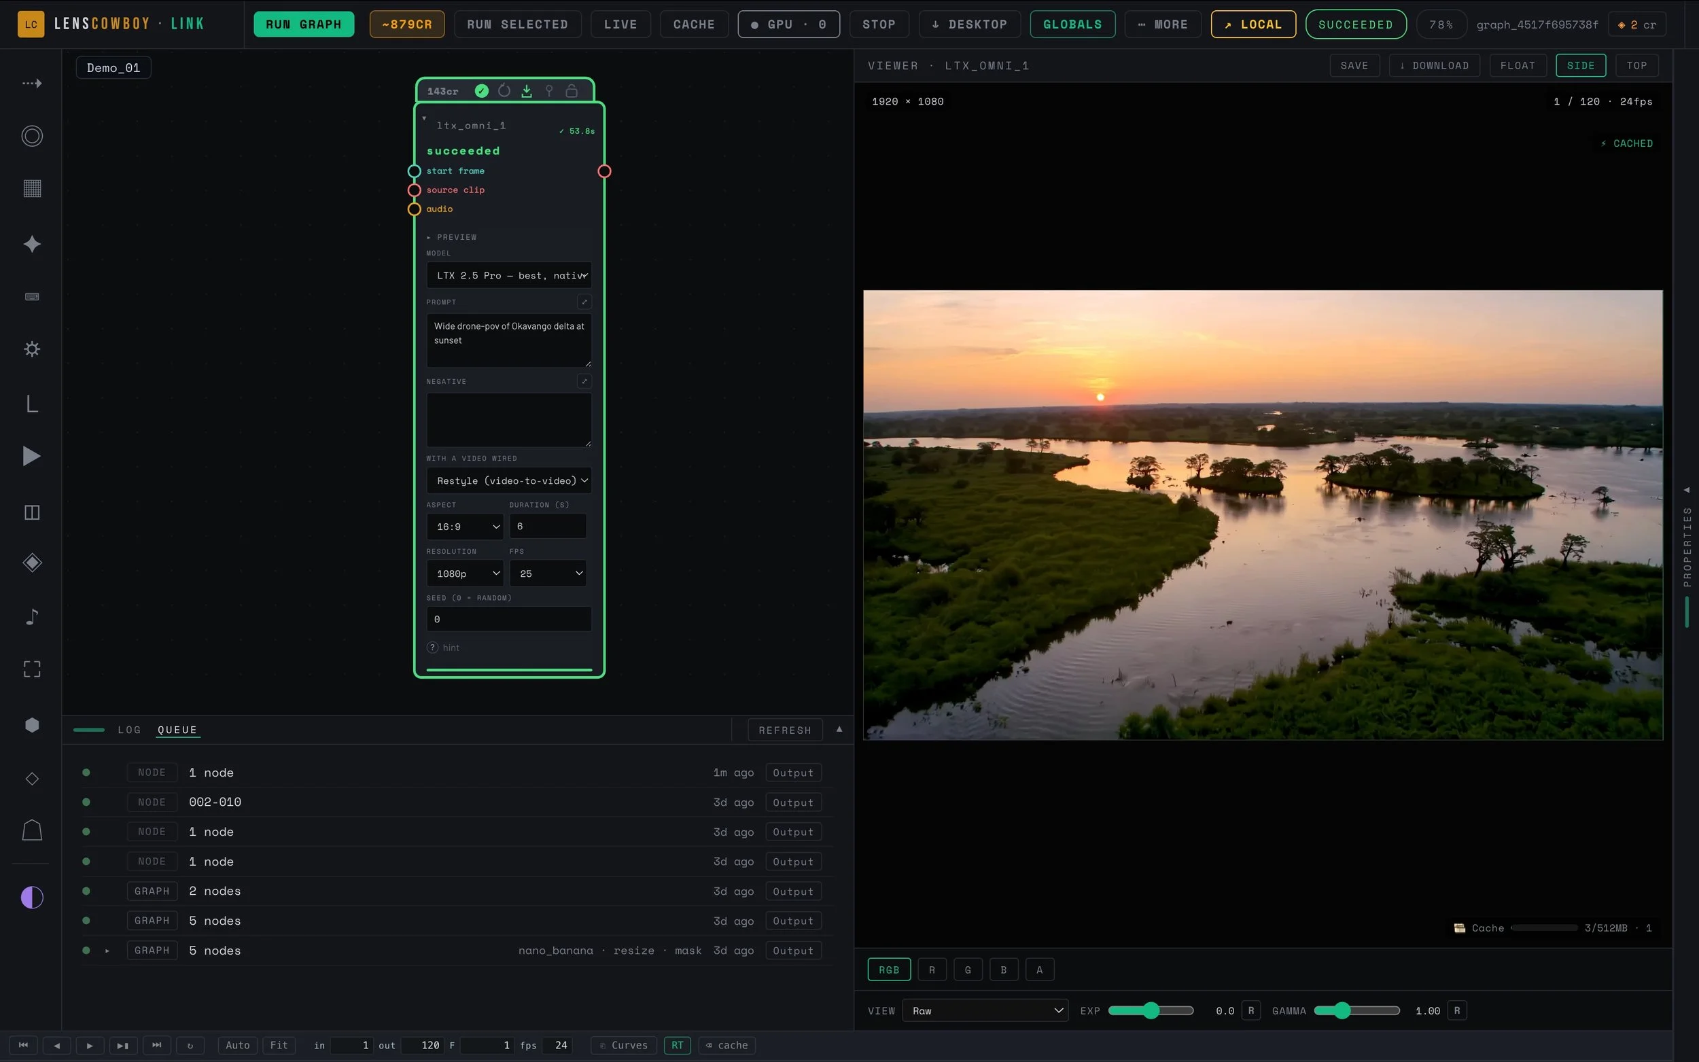Image resolution: width=1699 pixels, height=1062 pixels.
Task: Open the Restyle (video-to-video) dropdown
Action: (x=509, y=480)
